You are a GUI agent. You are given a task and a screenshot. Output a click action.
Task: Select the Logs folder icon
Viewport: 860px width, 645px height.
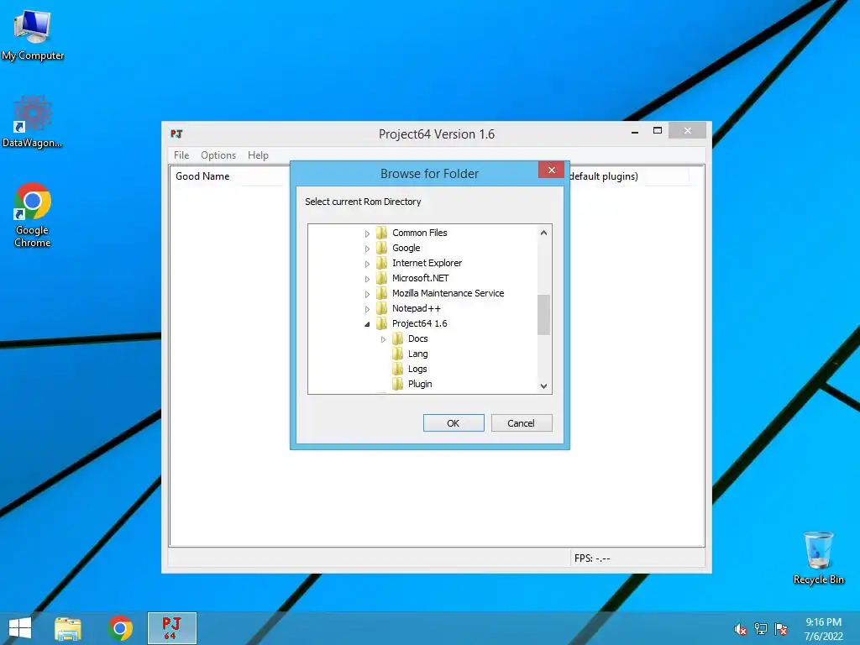[x=397, y=369]
